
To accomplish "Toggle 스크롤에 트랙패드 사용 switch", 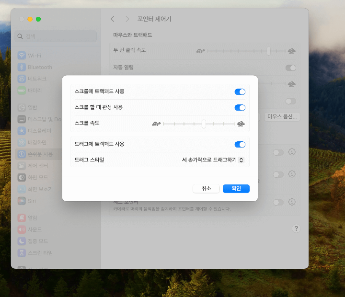I will 240,92.
